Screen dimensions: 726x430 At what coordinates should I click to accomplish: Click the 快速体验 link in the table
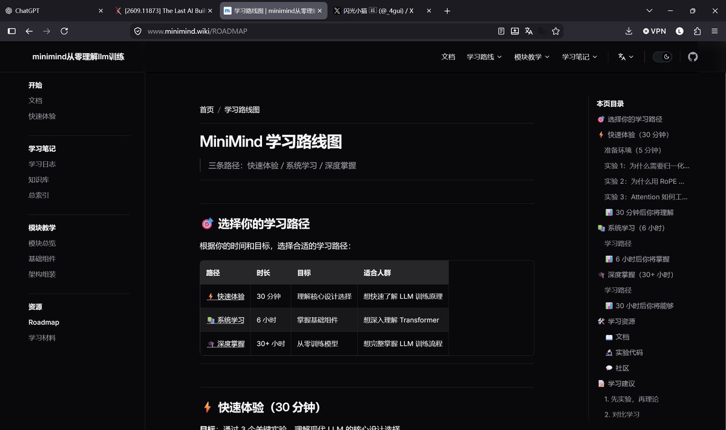click(226, 296)
